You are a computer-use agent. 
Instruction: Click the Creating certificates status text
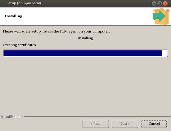20,45
